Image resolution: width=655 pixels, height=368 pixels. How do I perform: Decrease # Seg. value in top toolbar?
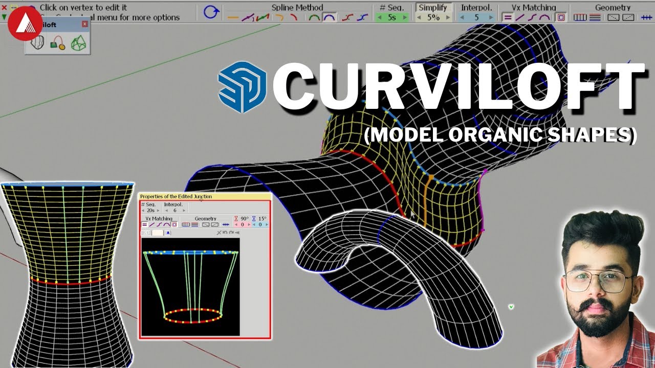tap(379, 17)
